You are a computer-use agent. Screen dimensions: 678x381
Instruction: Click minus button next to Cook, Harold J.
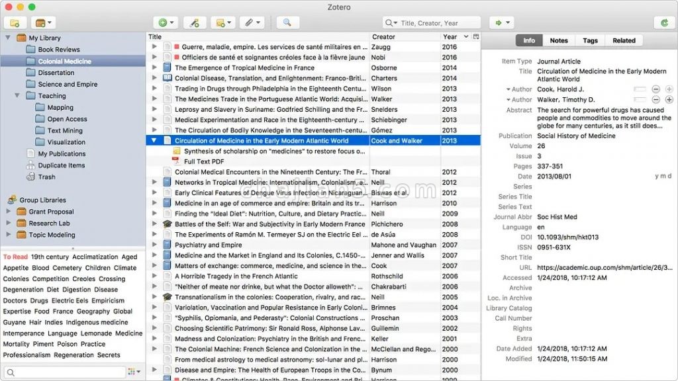click(656, 89)
